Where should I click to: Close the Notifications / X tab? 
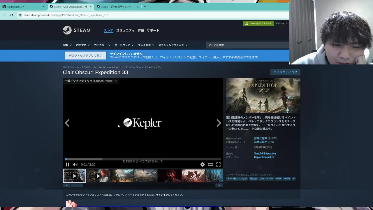click(x=44, y=7)
